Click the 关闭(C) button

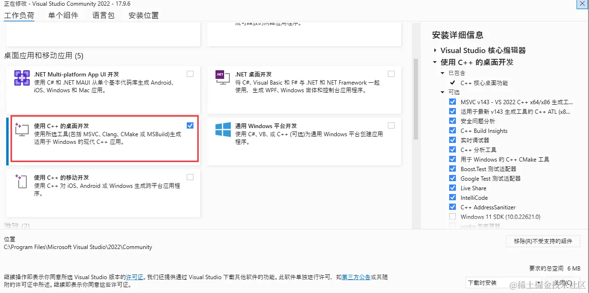tap(563, 282)
